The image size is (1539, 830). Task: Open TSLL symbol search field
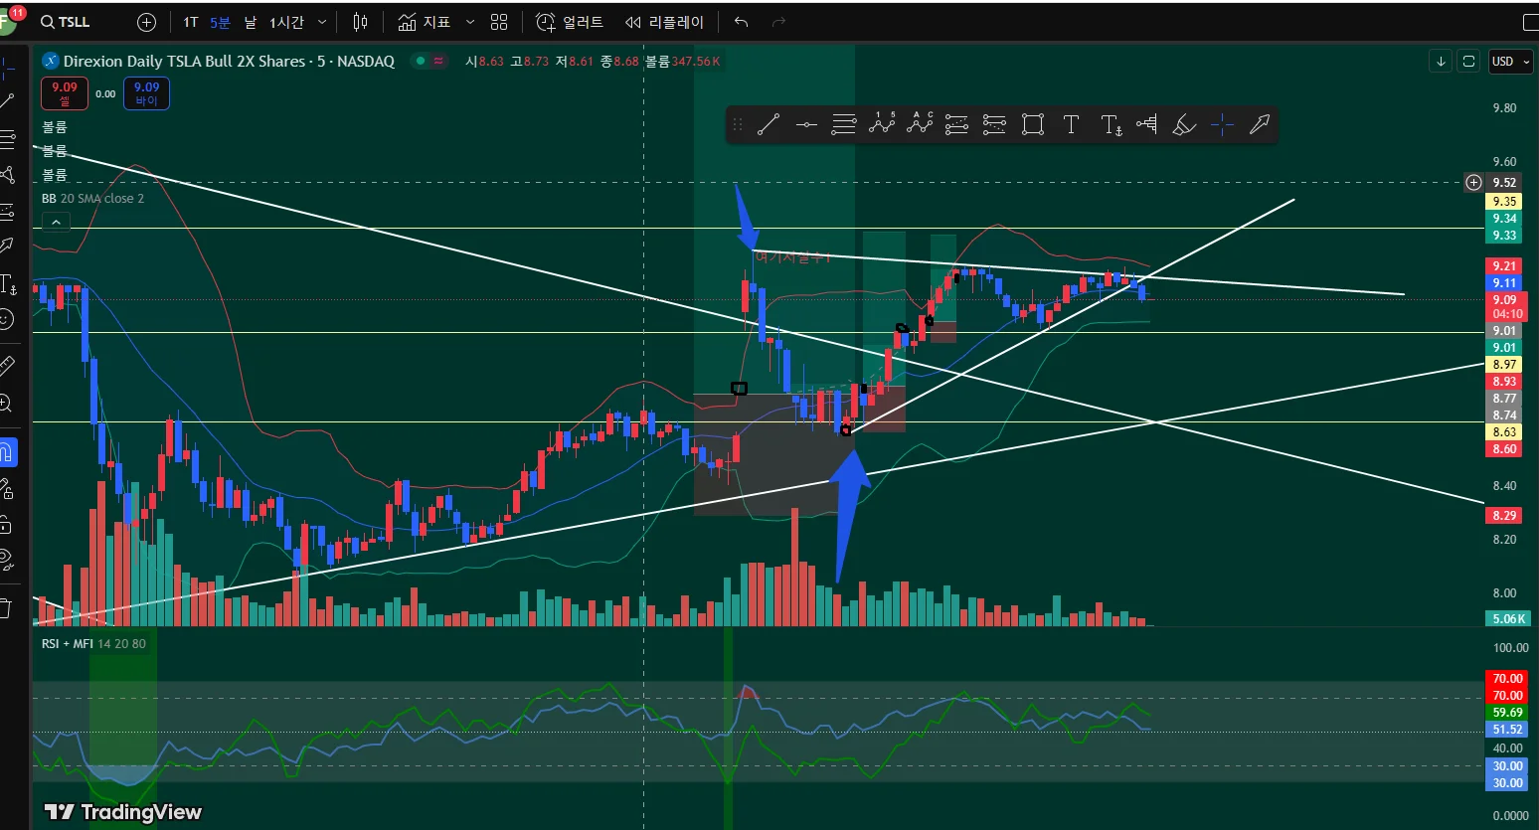coord(66,22)
